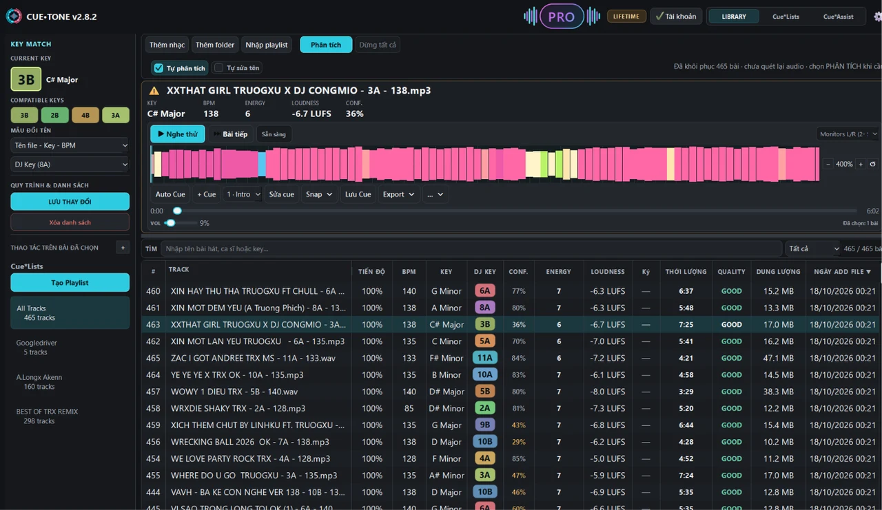Click the 11A DJ key badge
The height and width of the screenshot is (510, 882).
pyautogui.click(x=485, y=358)
